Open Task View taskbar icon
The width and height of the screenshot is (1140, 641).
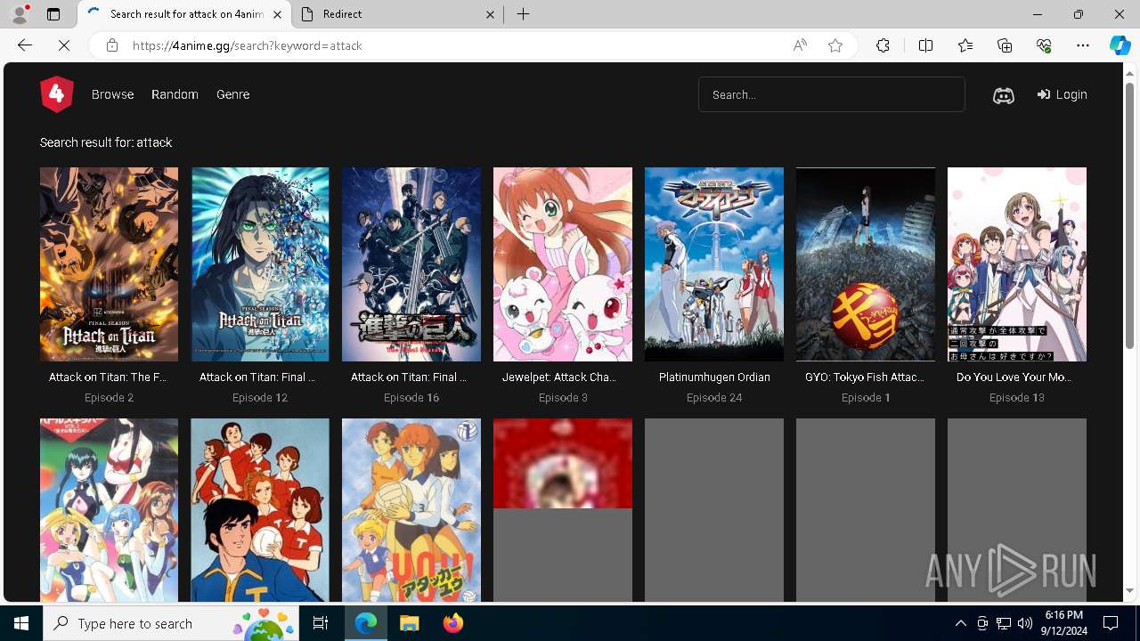point(321,623)
